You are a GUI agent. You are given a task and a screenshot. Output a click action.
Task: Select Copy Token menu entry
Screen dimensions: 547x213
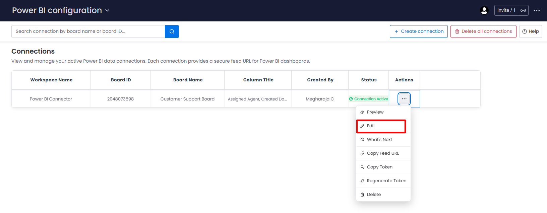click(383, 167)
